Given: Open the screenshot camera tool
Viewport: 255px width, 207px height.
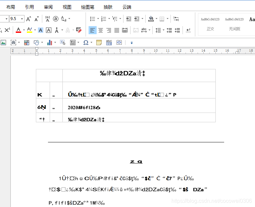Looking at the screenshot, I should click(x=13, y=43).
